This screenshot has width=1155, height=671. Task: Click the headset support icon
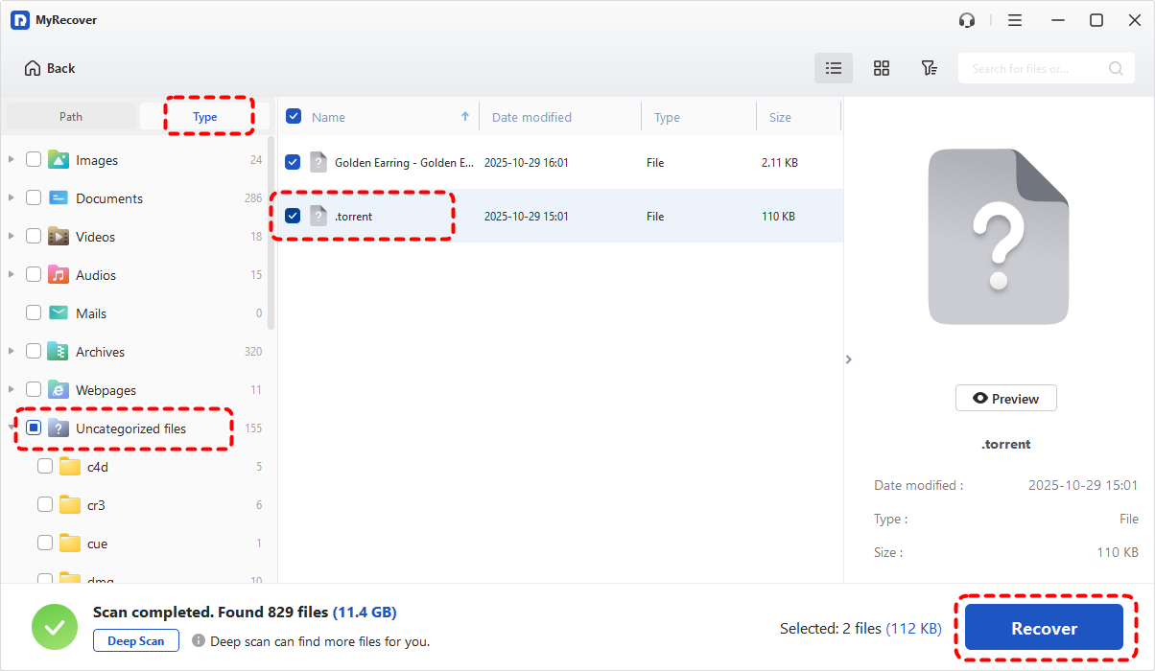(x=967, y=20)
